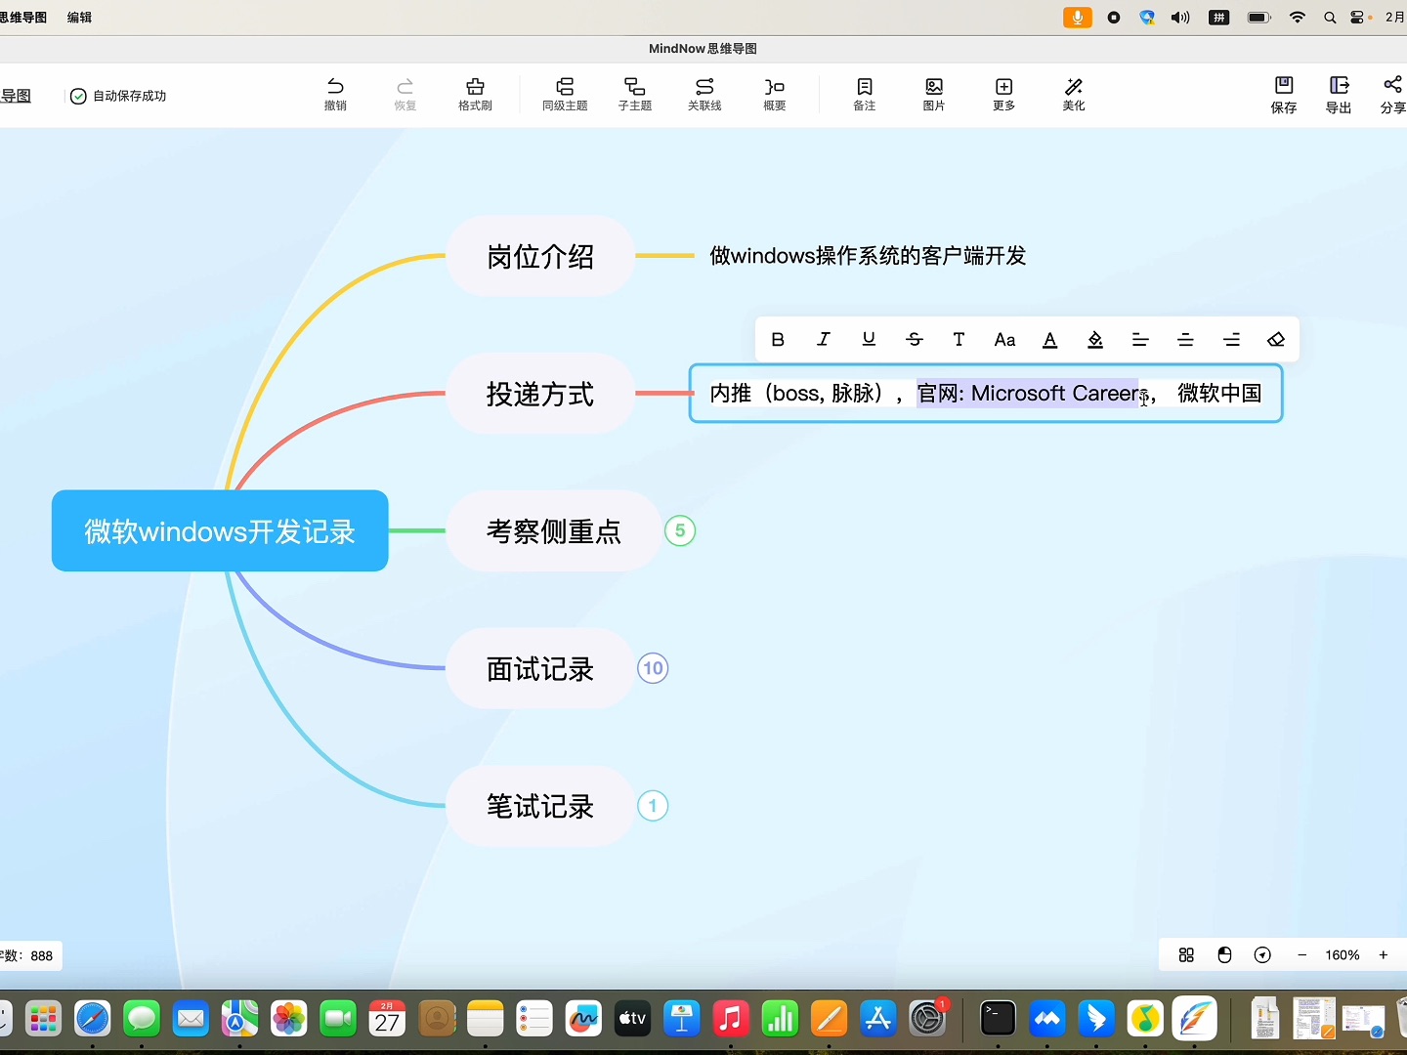Expand the 5 children of 考察侧重点
The width and height of the screenshot is (1407, 1055).
(680, 530)
